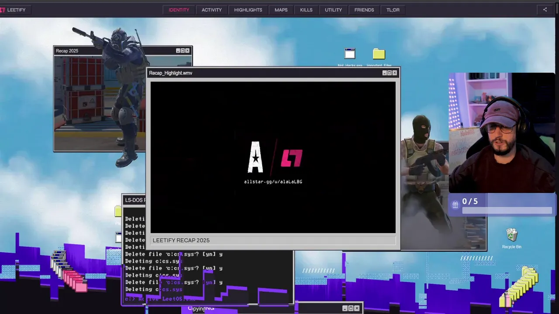This screenshot has width=559, height=314.
Task: Click the share icon in the header
Action: point(545,10)
